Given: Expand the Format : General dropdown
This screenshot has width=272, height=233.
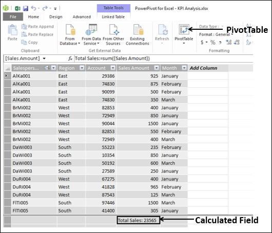Looking at the screenshot, I should pyautogui.click(x=216, y=34).
